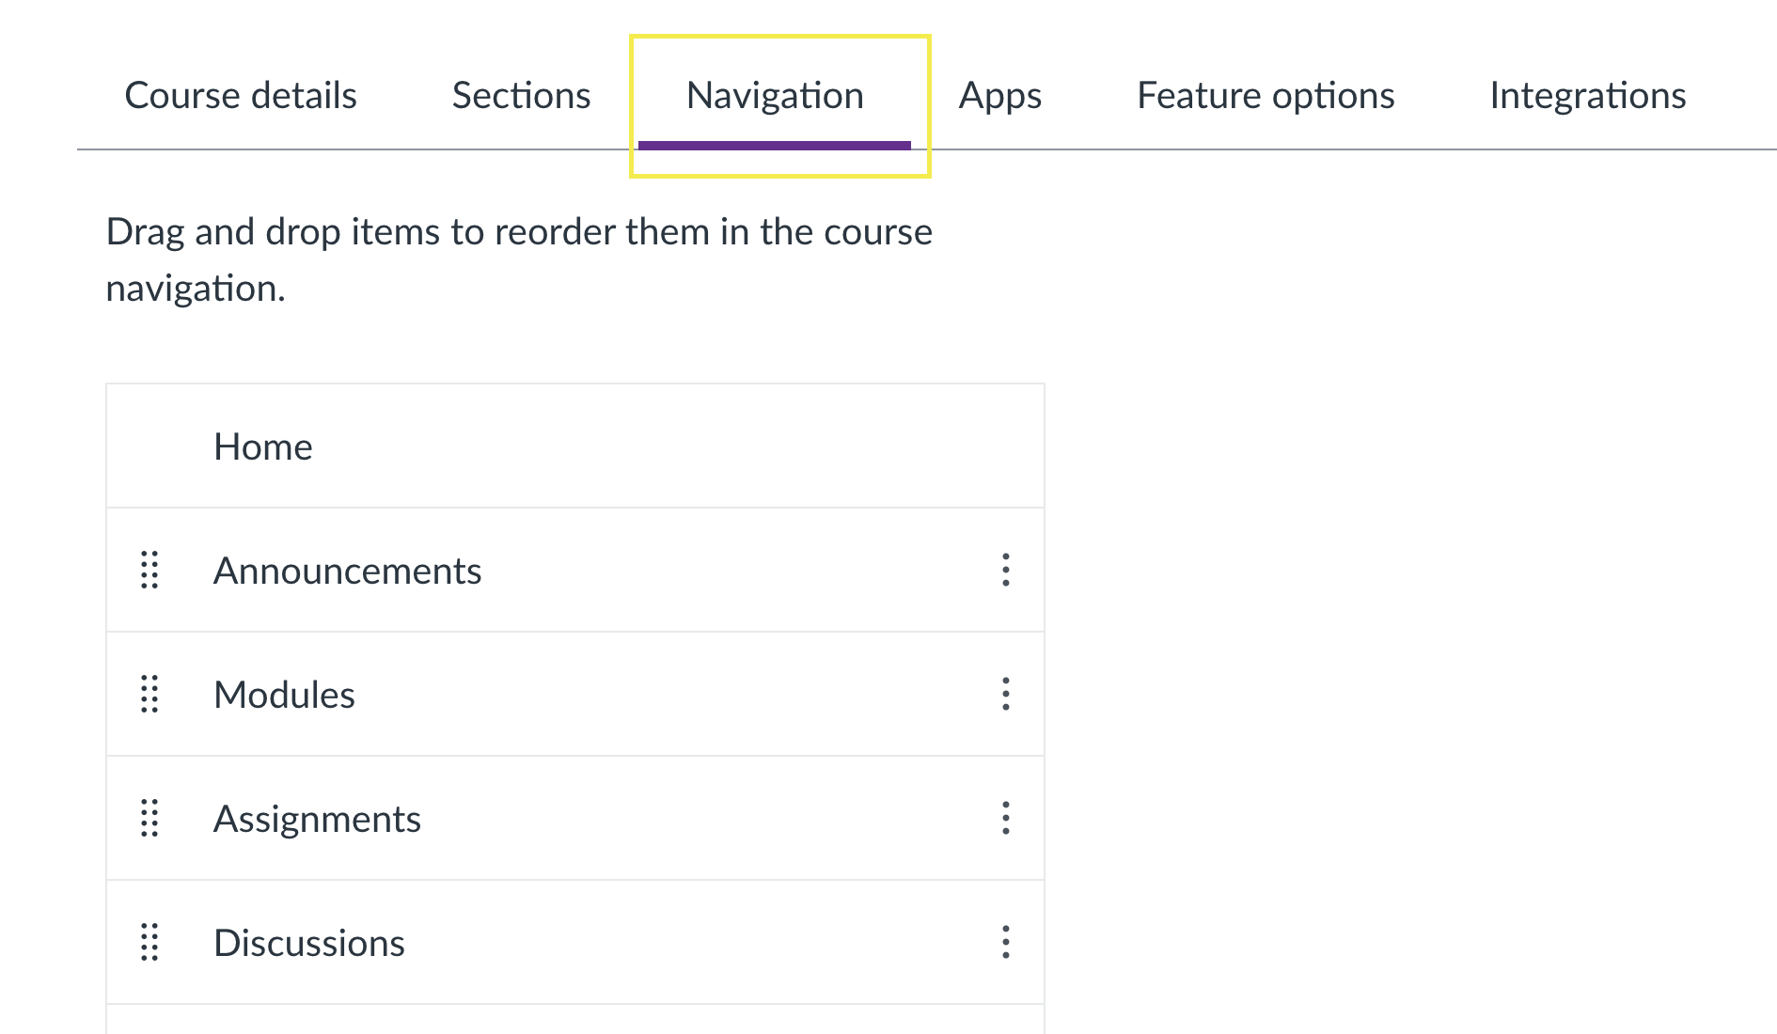The width and height of the screenshot is (1777, 1034).
Task: Click the Announcements item label
Action: pos(347,572)
